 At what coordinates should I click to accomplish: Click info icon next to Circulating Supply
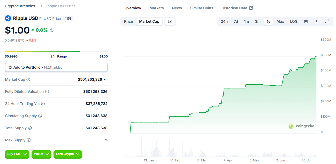(x=40, y=116)
